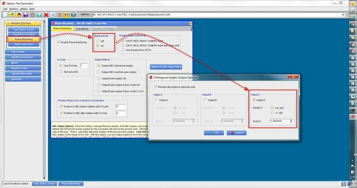Click the red X delete icon
The height and width of the screenshot is (188, 357).
pos(46,15)
